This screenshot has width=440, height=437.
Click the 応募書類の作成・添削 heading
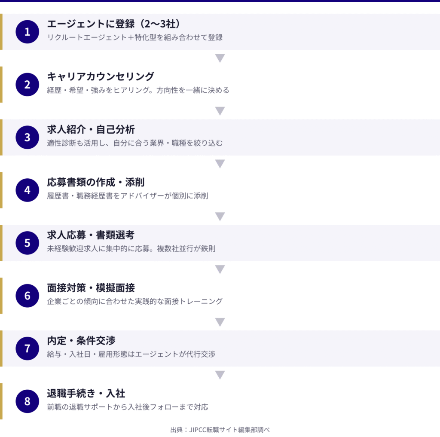(95, 182)
